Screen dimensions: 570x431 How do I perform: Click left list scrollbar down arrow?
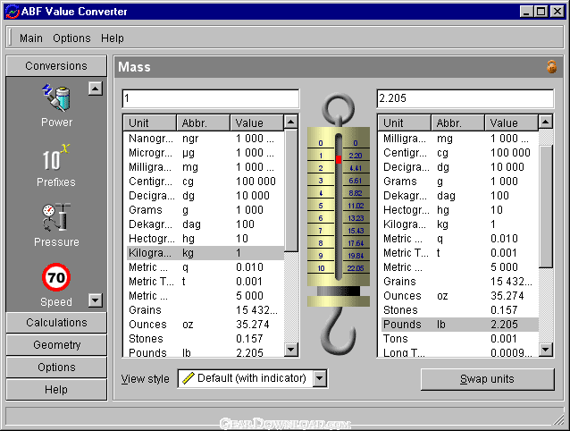pyautogui.click(x=291, y=350)
